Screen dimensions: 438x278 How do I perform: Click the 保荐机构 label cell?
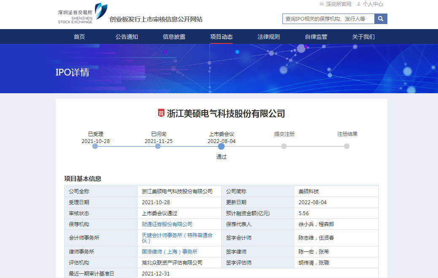click(101, 224)
